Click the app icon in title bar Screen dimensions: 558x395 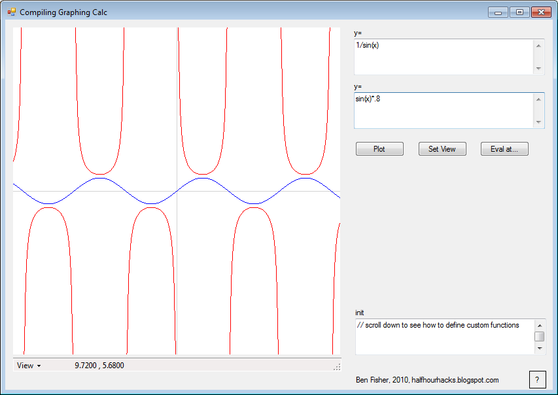pyautogui.click(x=12, y=12)
